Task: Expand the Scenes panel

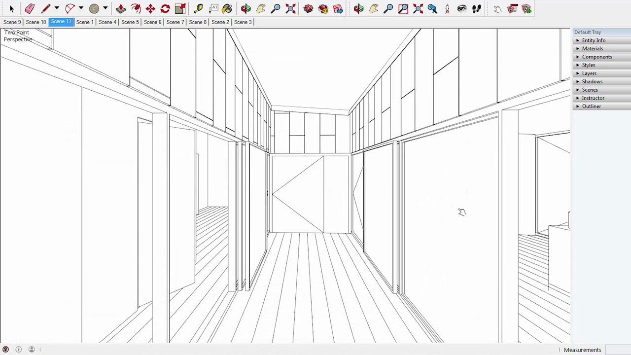Action: click(x=601, y=90)
